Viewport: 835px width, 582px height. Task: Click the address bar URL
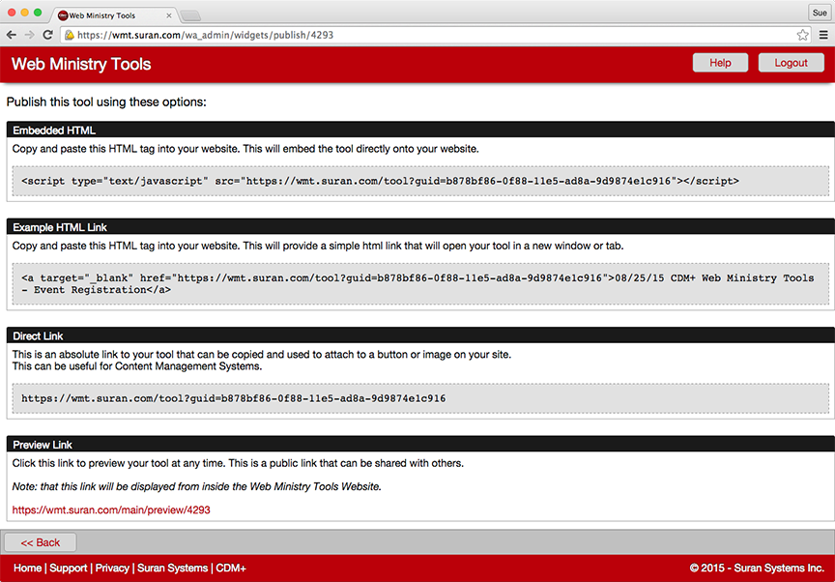tap(205, 35)
